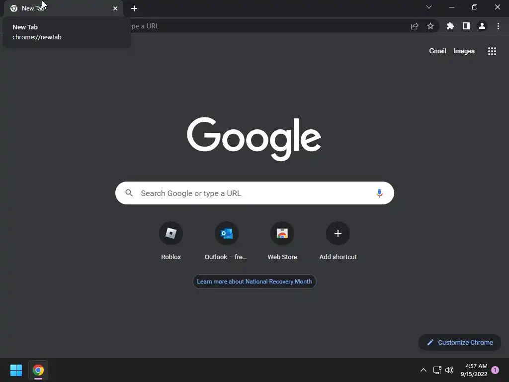Show hidden system tray icons
509x382 pixels.
424,370
